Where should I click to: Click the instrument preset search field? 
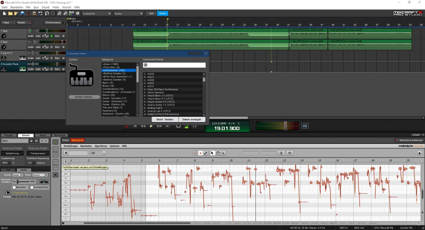tap(174, 65)
